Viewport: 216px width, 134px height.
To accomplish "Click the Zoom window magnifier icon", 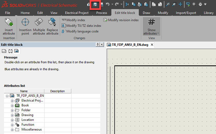I will pos(174,4).
